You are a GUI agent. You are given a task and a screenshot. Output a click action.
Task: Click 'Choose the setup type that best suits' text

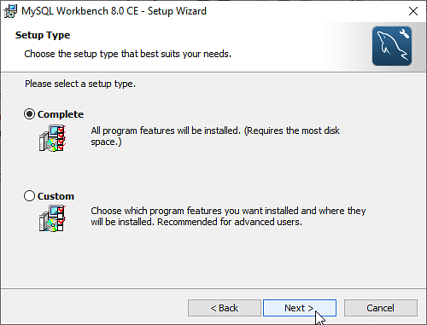click(102, 54)
